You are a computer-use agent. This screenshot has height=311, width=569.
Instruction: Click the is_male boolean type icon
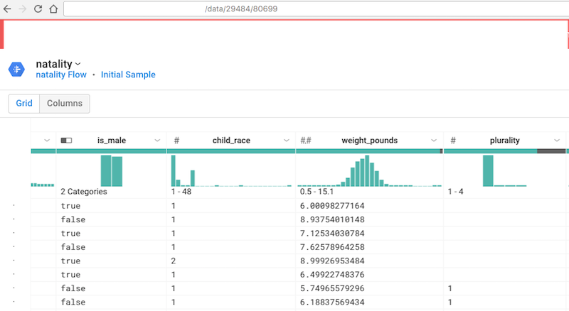point(66,141)
